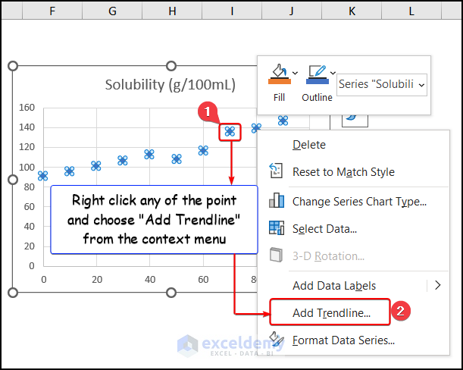Click the highlighted data point at x=70
The width and height of the screenshot is (463, 370).
click(x=230, y=132)
